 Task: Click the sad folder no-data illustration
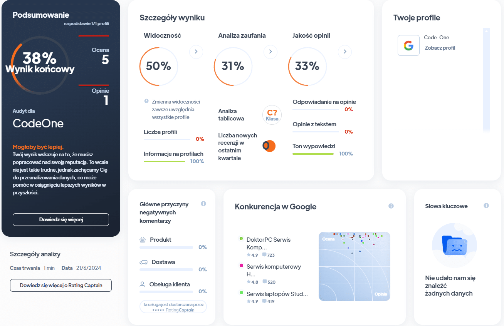(x=454, y=245)
